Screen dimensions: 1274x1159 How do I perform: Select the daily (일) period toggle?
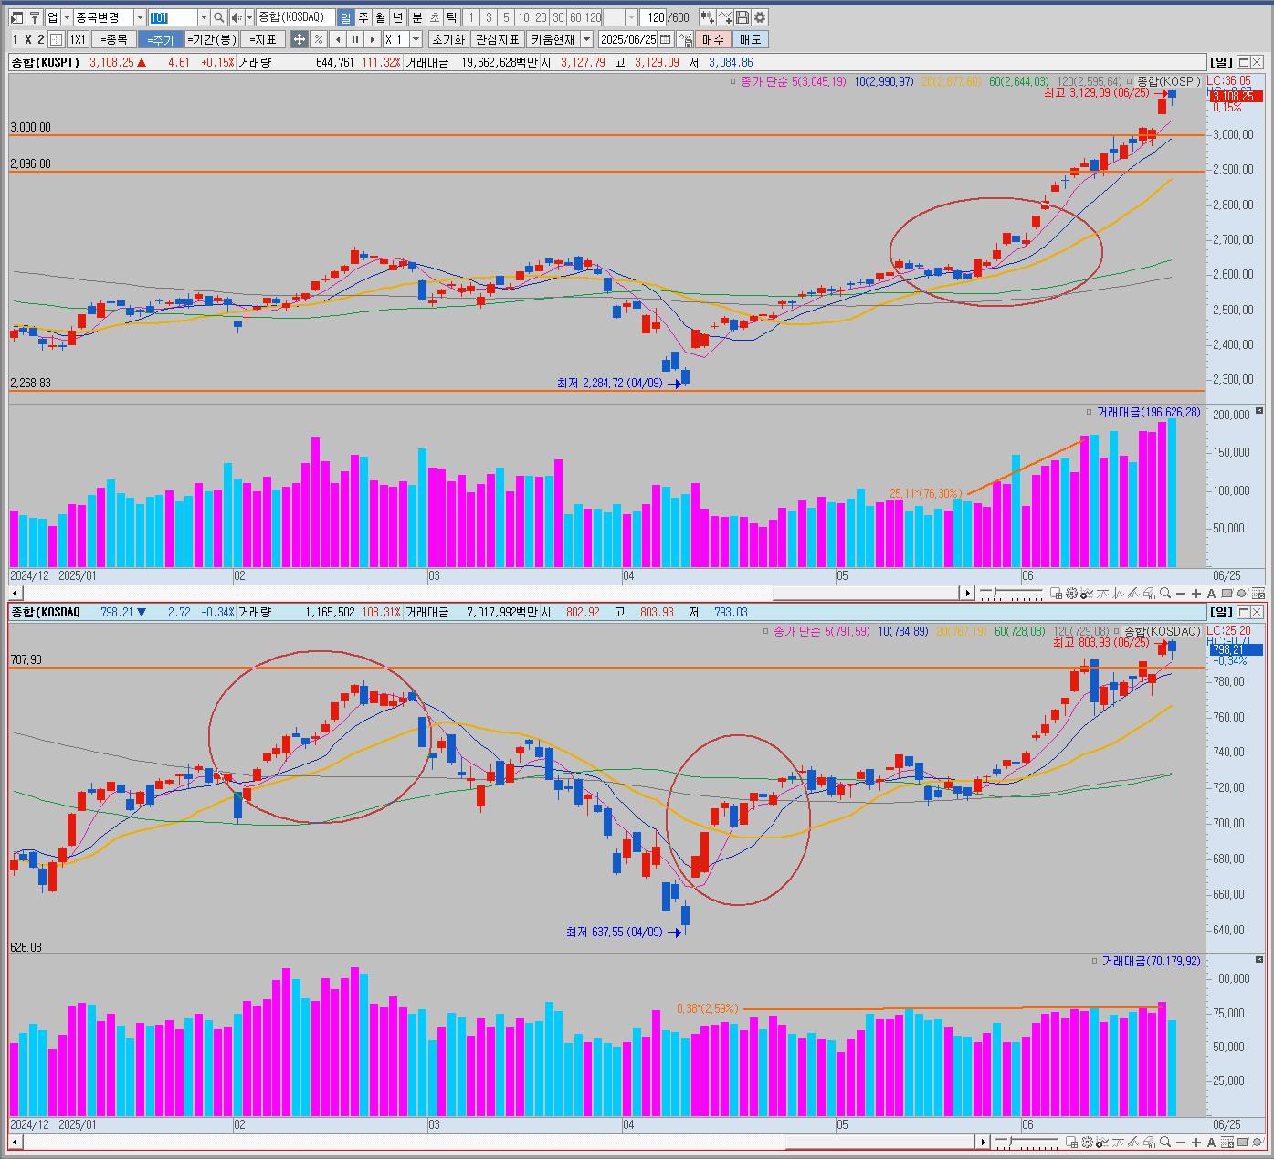pos(345,17)
